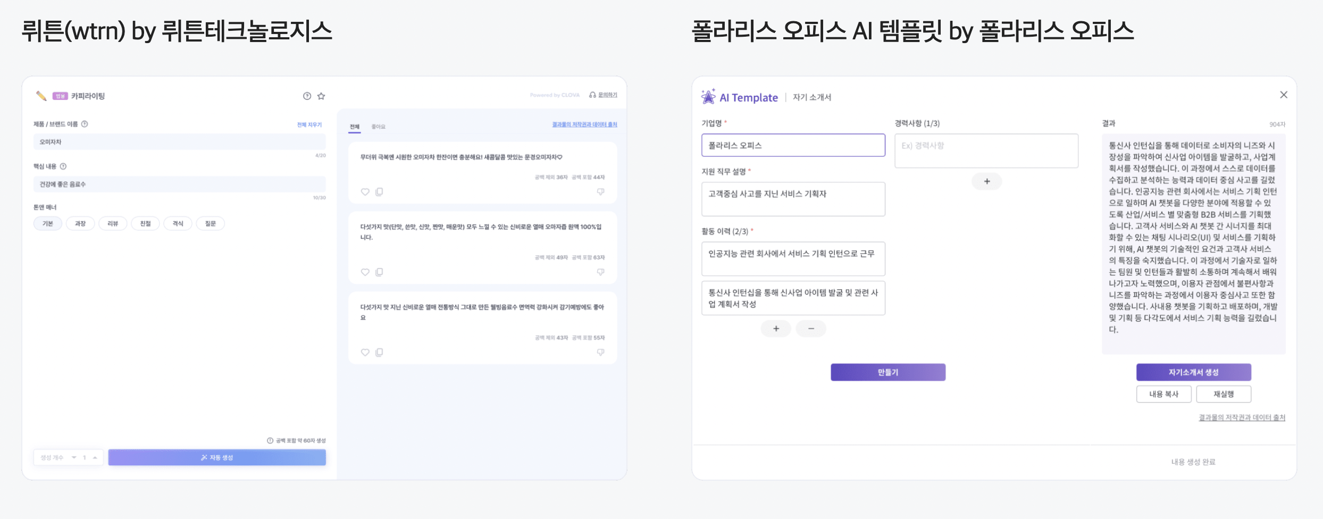Screen dimensions: 1323x519
Task: Open the info icon next to 제품 / 브랜드 이름
Action: click(85, 124)
